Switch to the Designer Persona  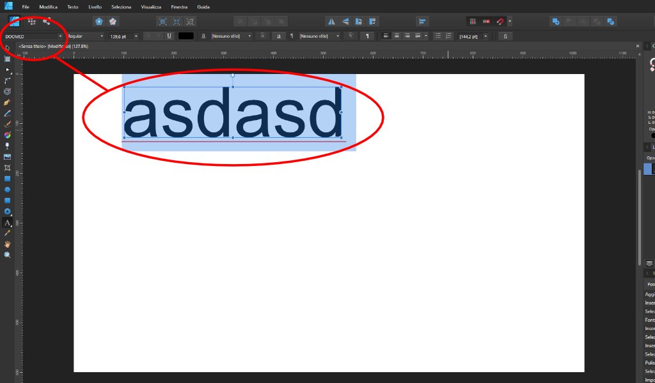point(15,21)
